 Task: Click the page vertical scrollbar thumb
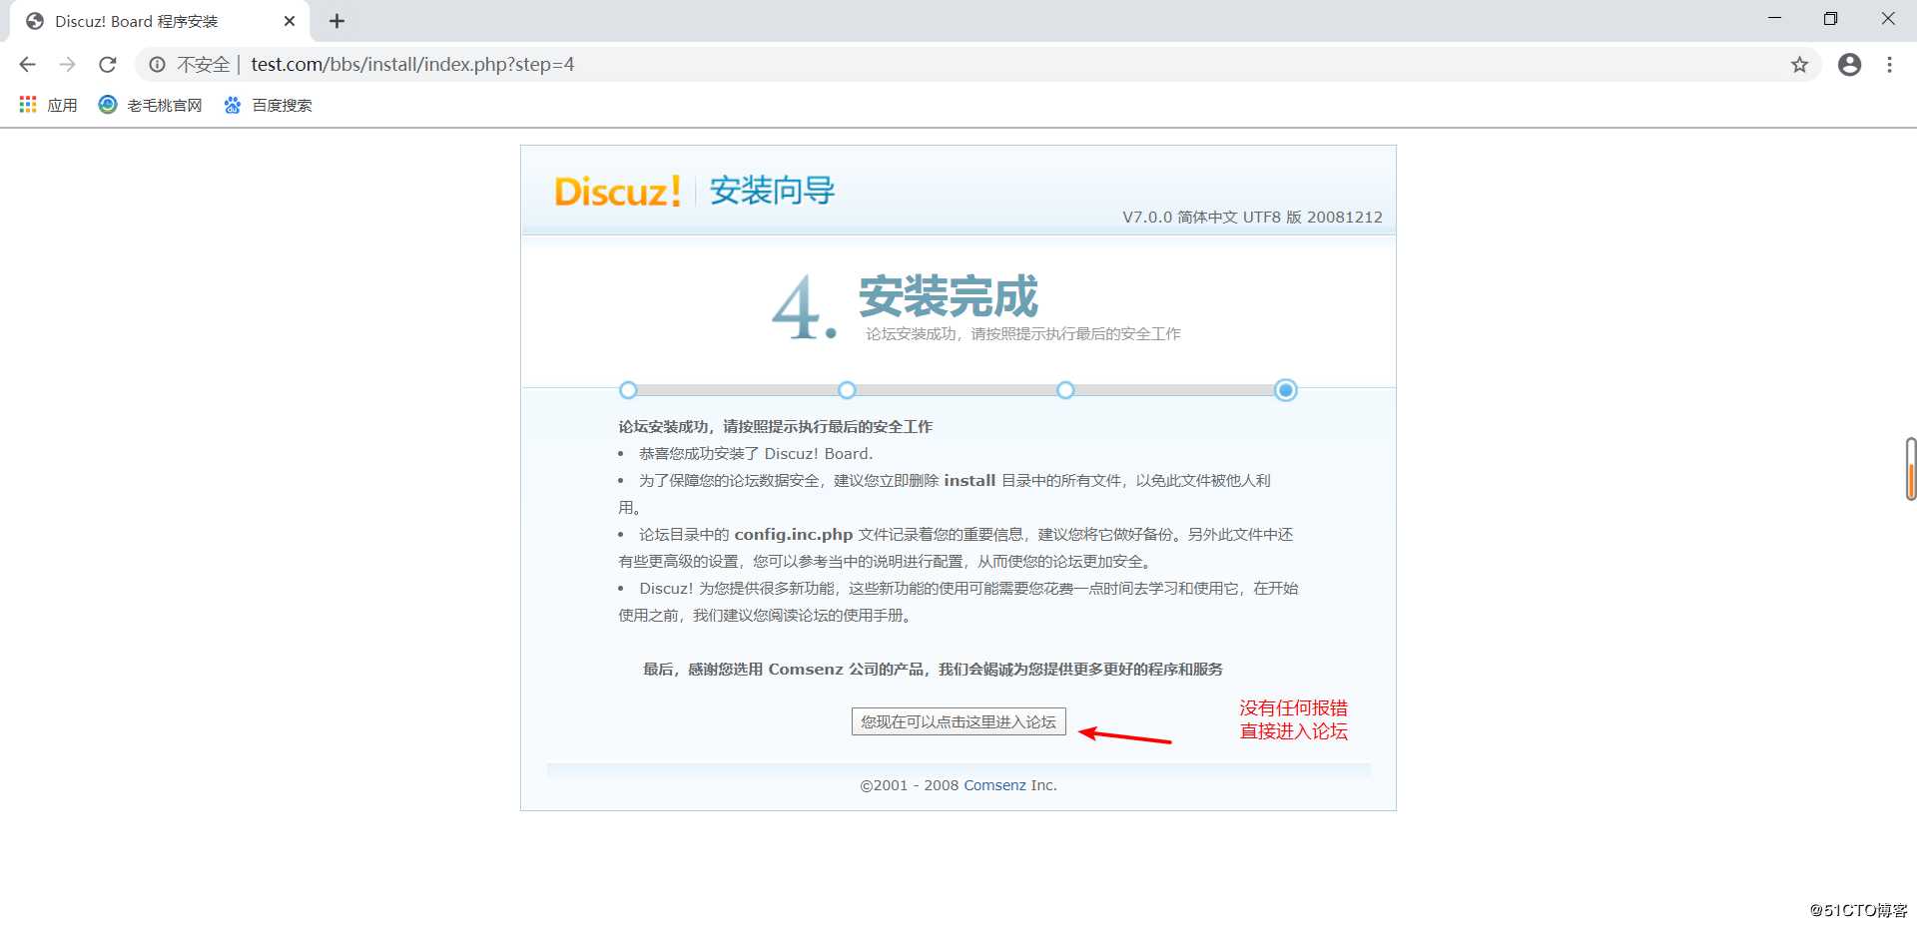coord(1910,469)
